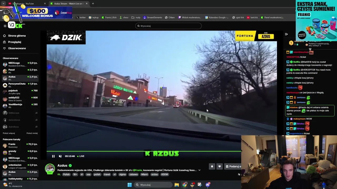Open the StreamElements bookmark
This screenshot has height=189, width=337.
153,18
